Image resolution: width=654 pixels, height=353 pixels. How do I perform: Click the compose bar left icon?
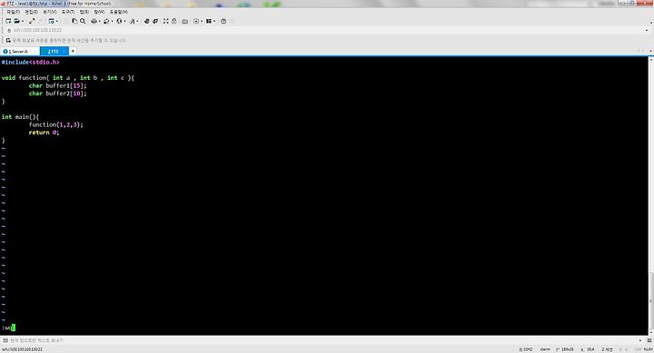(5, 340)
